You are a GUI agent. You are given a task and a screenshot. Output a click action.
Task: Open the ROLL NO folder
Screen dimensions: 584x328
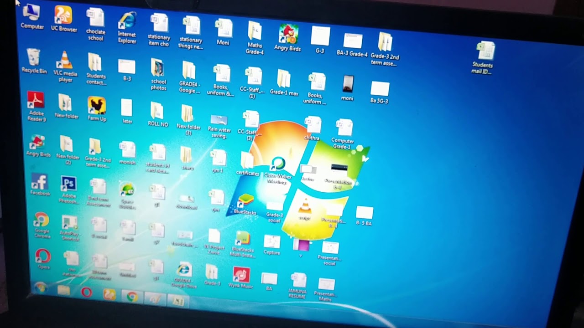click(158, 114)
